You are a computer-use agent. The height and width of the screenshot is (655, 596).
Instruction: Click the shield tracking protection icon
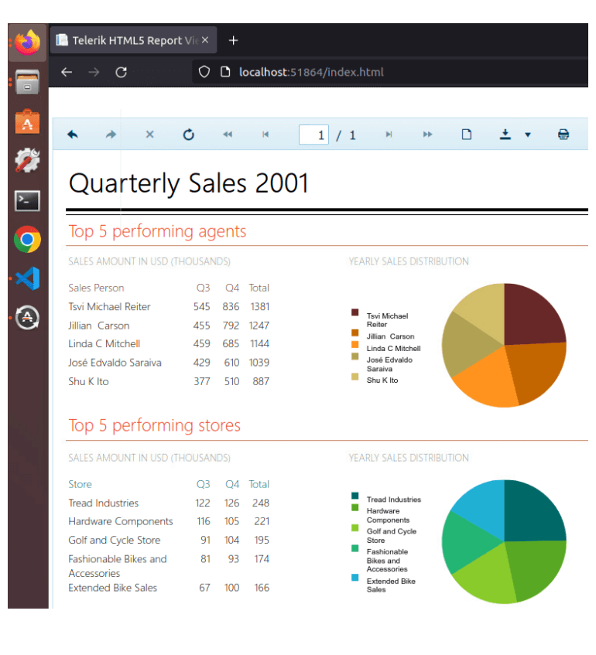(204, 72)
